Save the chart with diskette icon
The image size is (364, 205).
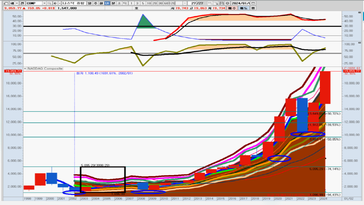coord(221,3)
